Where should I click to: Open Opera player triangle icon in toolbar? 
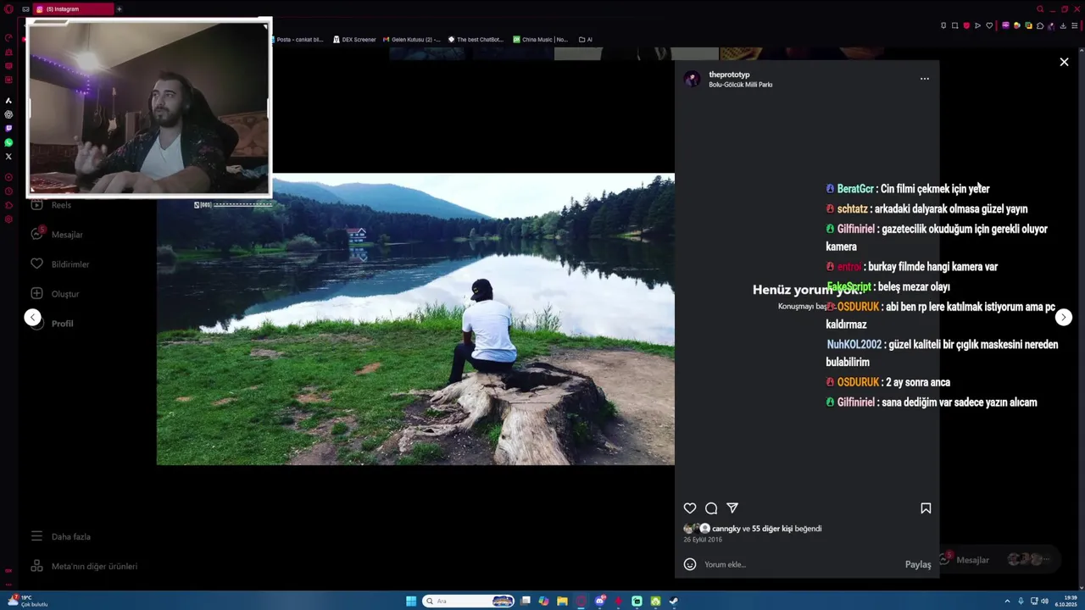[977, 25]
